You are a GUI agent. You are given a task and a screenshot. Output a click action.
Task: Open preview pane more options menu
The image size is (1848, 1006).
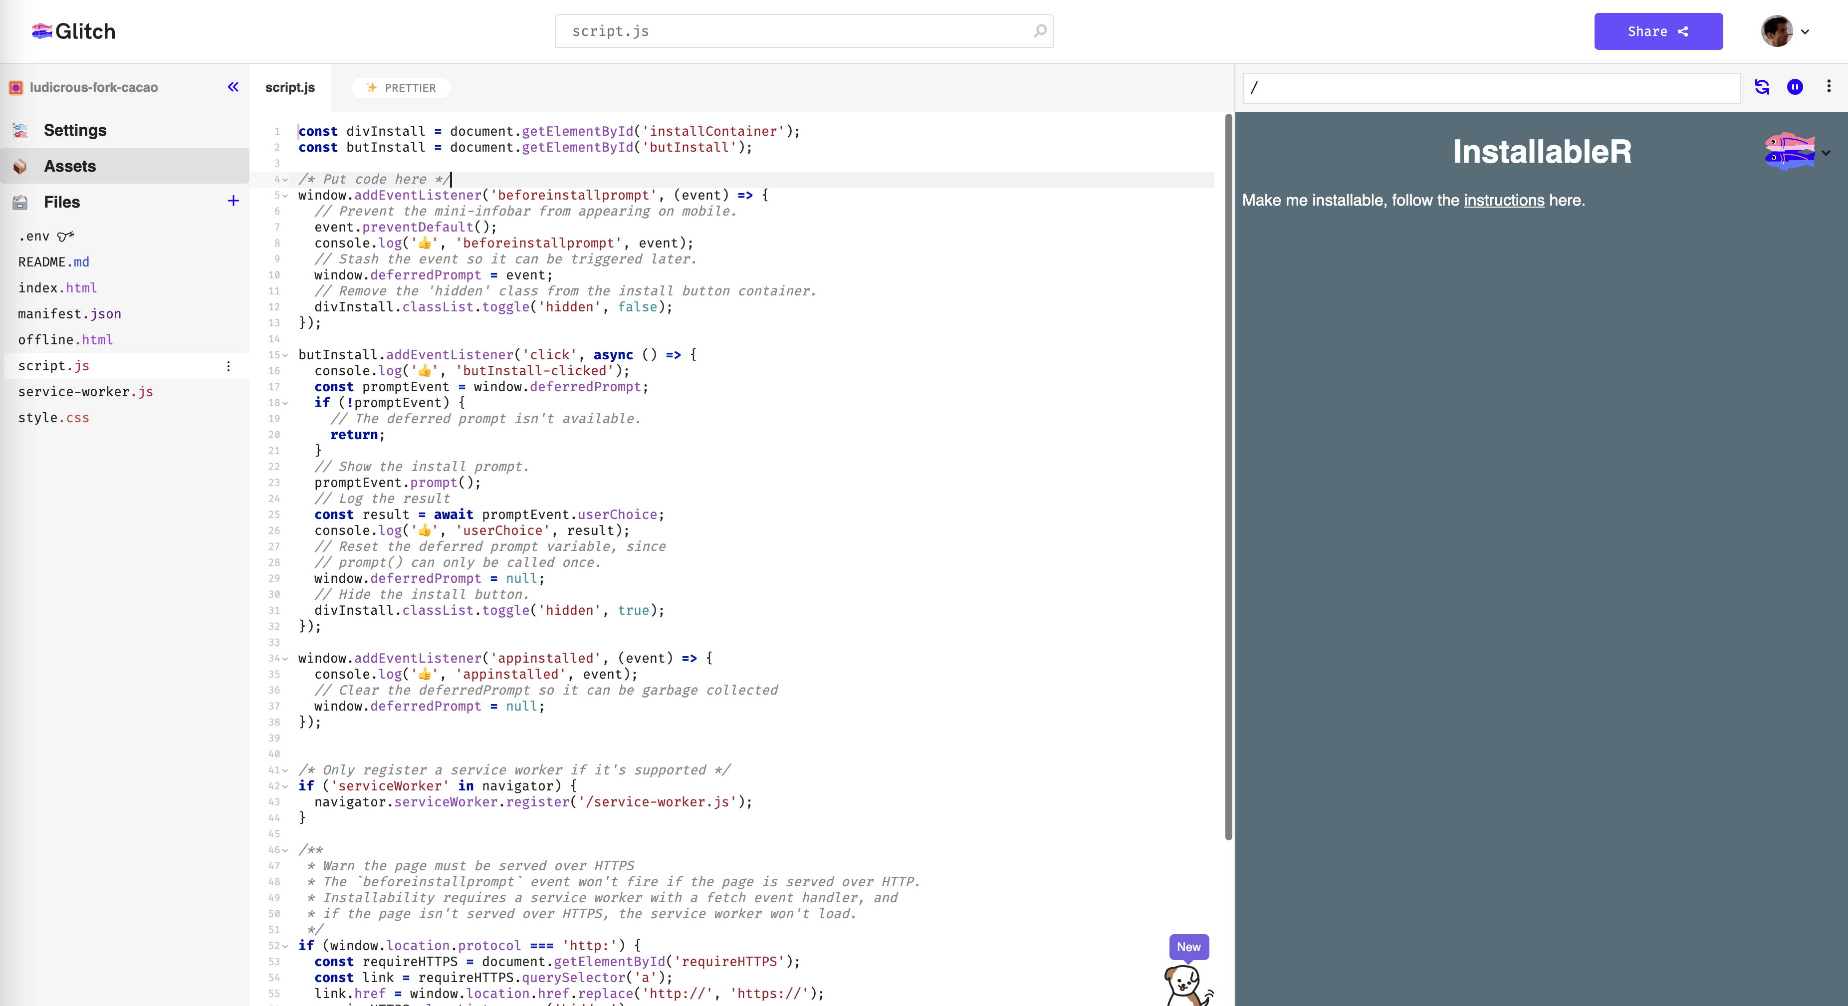point(1829,86)
